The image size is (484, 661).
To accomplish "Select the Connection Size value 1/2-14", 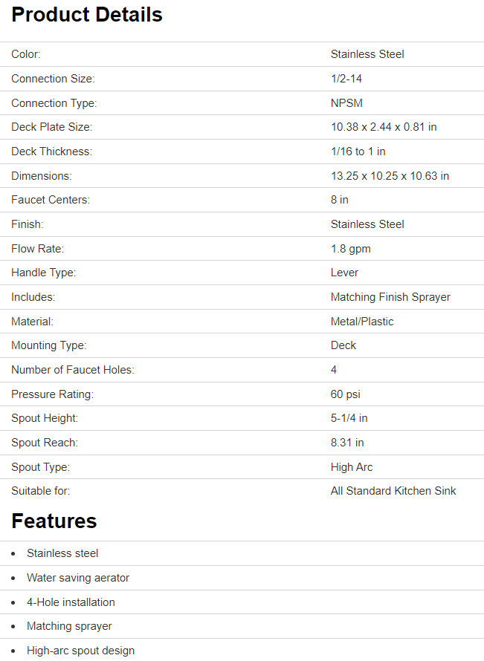I will coord(346,79).
